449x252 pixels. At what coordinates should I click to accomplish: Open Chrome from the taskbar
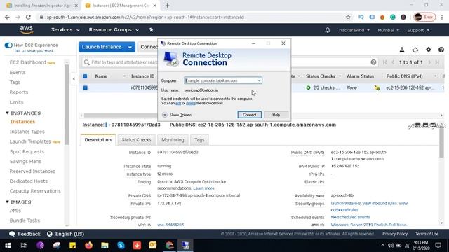169,246
